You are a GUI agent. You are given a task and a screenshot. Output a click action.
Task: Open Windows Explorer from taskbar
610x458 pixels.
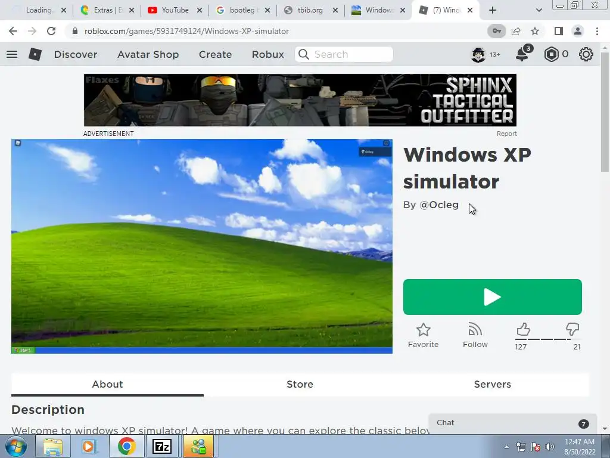coord(52,446)
